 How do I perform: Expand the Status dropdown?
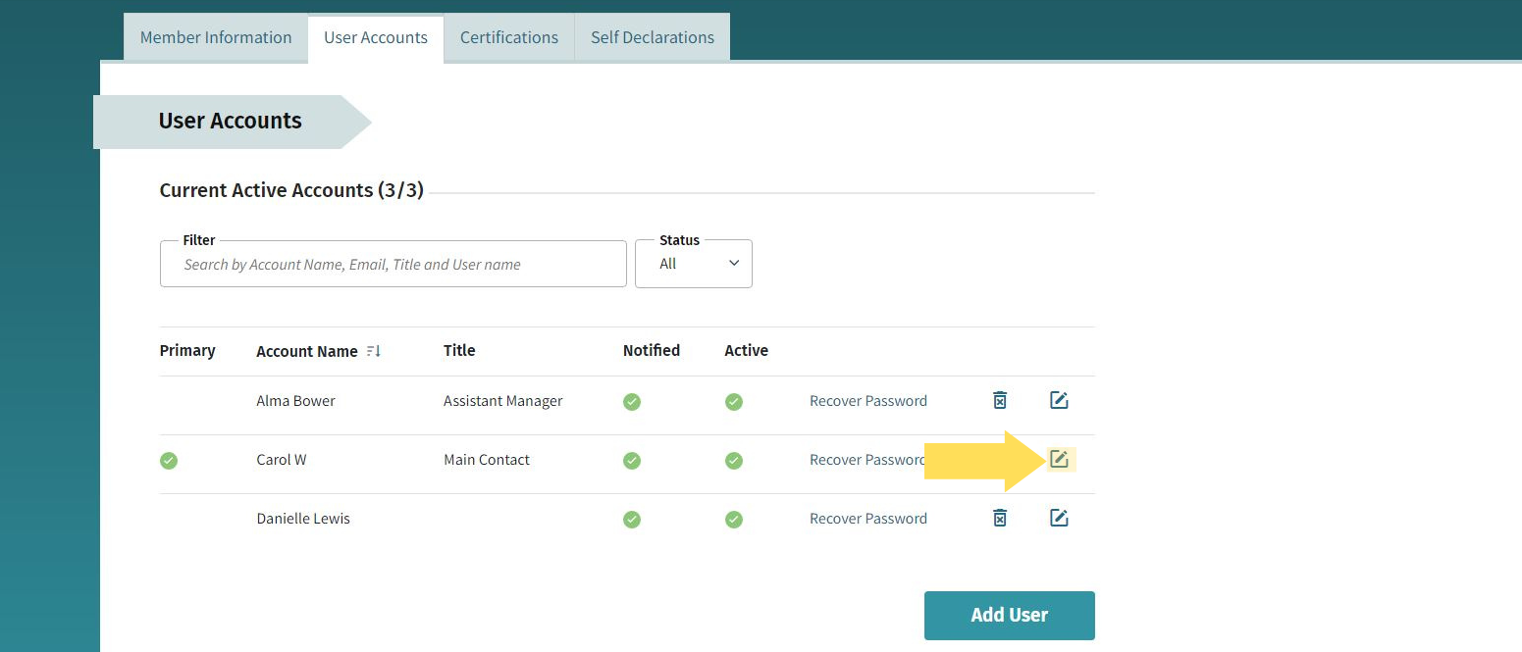[x=694, y=264]
